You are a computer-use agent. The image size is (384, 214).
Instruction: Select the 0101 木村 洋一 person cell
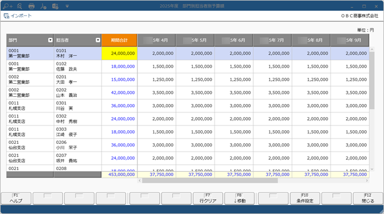coord(78,53)
